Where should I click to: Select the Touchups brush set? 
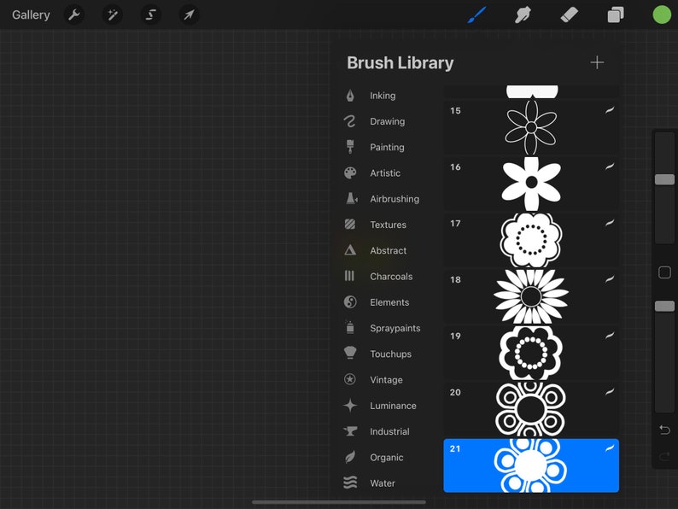(390, 354)
